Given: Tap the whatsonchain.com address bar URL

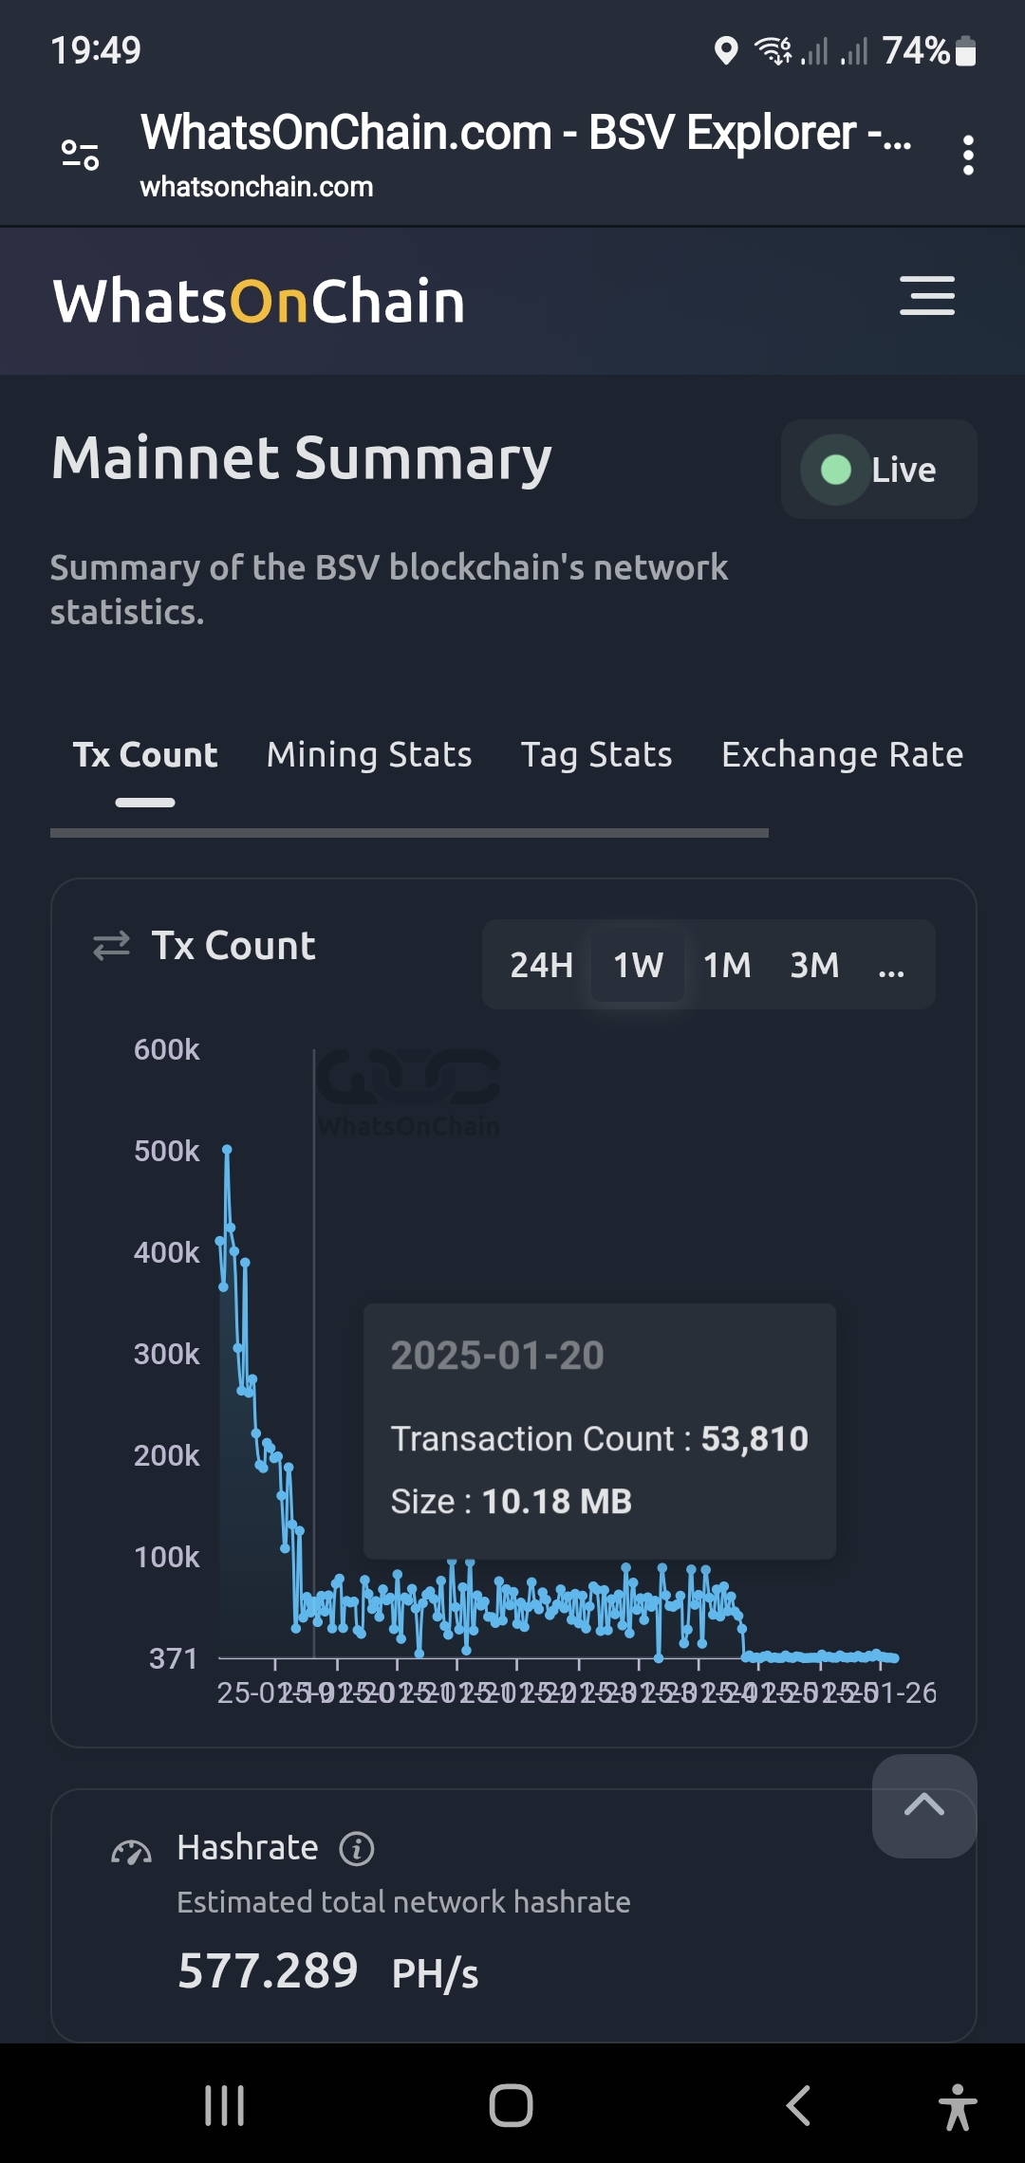Looking at the screenshot, I should (256, 187).
